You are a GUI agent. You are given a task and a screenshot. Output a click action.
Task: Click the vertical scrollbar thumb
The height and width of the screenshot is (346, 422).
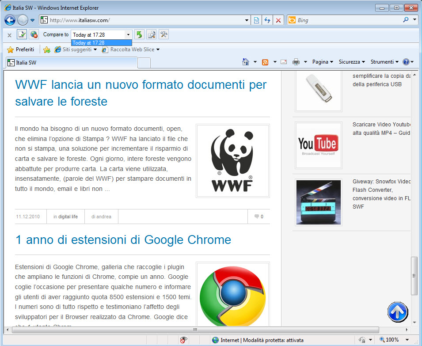point(414,276)
